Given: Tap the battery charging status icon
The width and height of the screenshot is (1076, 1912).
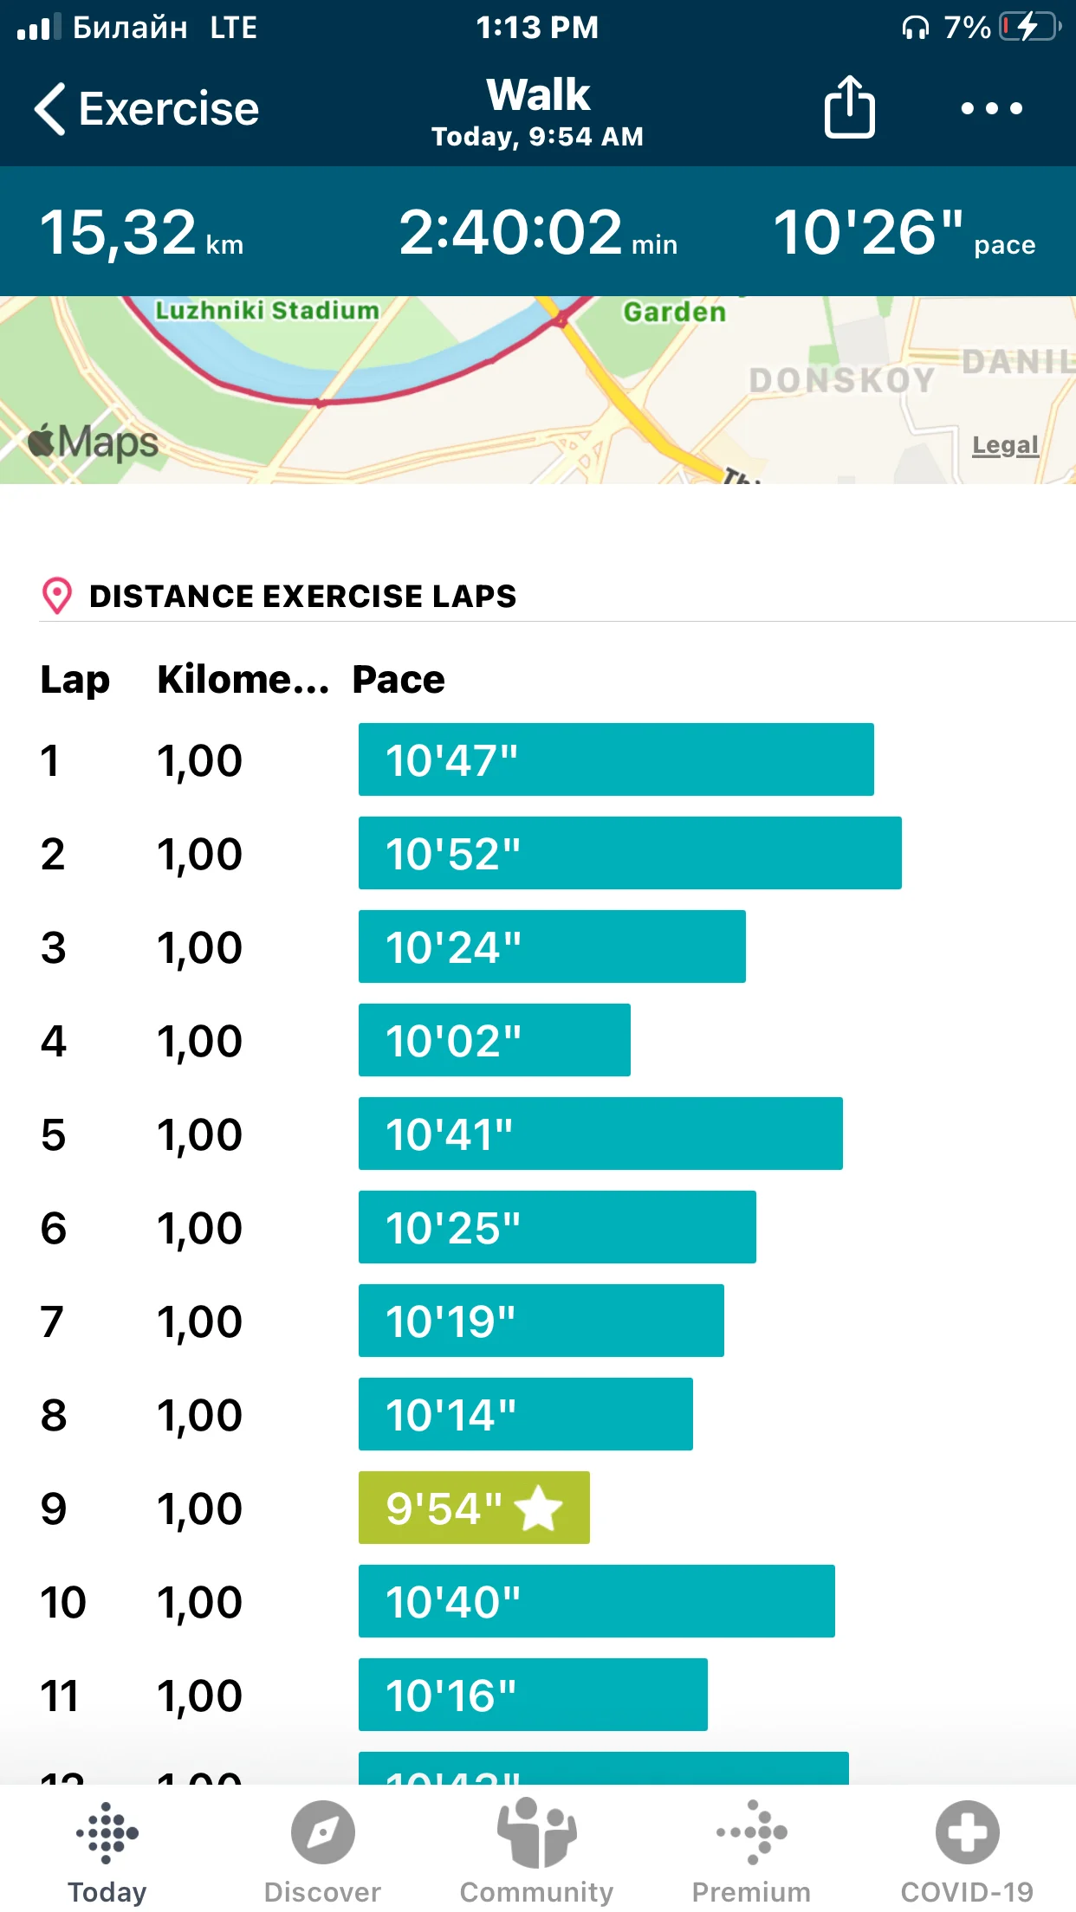Looking at the screenshot, I should (x=1029, y=27).
